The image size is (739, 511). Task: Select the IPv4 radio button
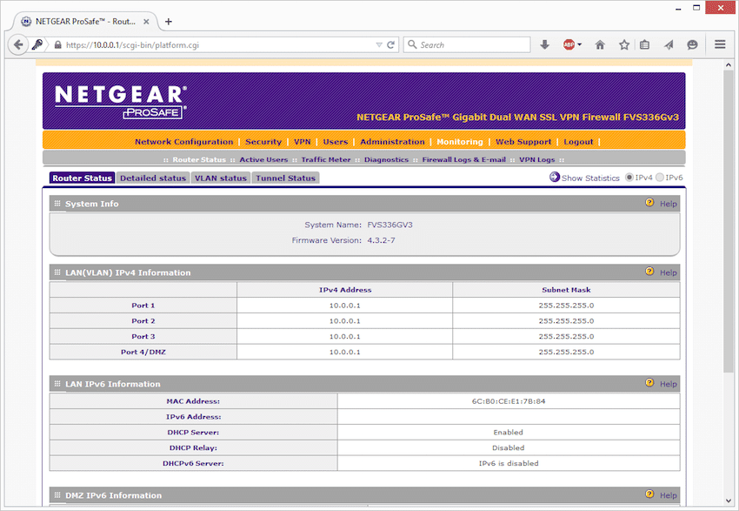click(629, 178)
